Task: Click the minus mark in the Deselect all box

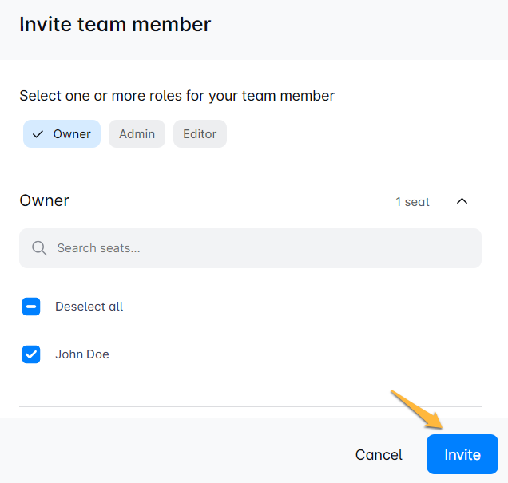Action: pos(31,307)
